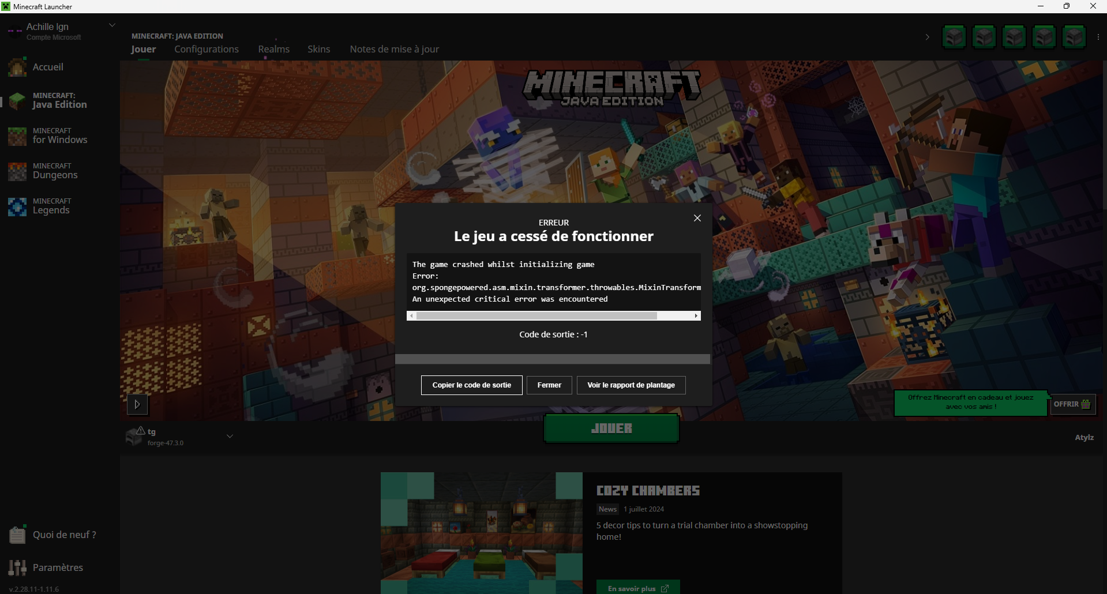Click the warning triangle on tg installation
The image size is (1107, 594).
(x=140, y=431)
